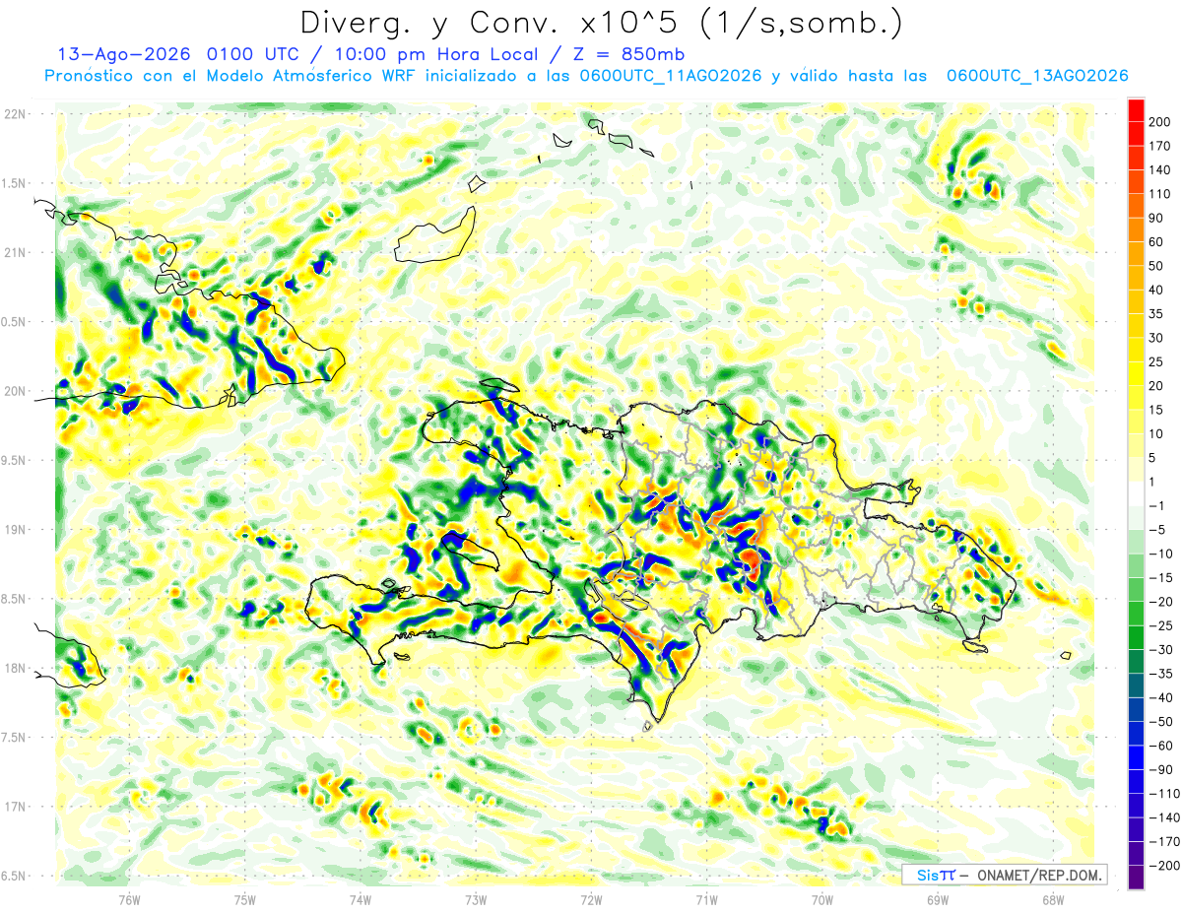Click the colorbar value -10
This screenshot has height=913, width=1182.
coord(1163,554)
